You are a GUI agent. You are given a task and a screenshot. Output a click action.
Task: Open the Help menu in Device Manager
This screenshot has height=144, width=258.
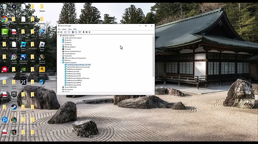75,29
